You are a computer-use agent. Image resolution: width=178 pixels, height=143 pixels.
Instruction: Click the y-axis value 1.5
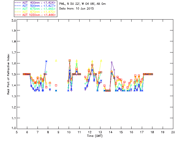(x=14, y=74)
